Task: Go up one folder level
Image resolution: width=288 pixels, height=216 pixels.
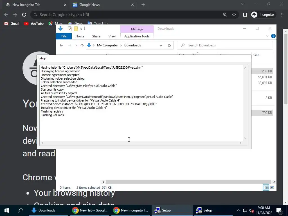Action: (82, 45)
